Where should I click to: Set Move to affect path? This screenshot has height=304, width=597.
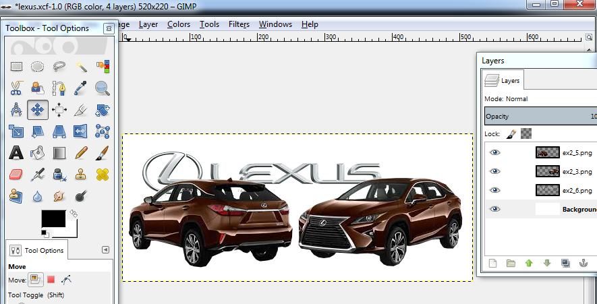pyautogui.click(x=67, y=280)
